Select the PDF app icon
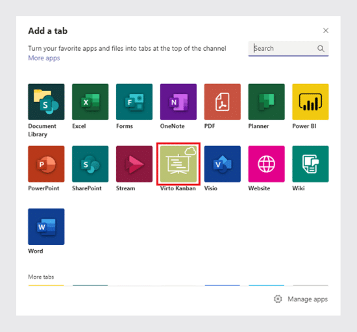 [x=223, y=102]
